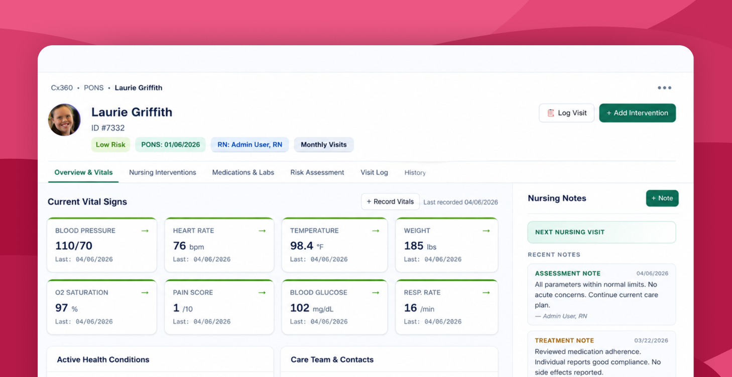732x377 pixels.
Task: Click the O2 Saturation trend arrow
Action: (x=145, y=293)
